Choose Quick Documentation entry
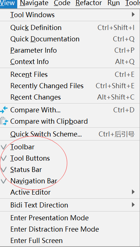140x247 pixels. (70, 39)
